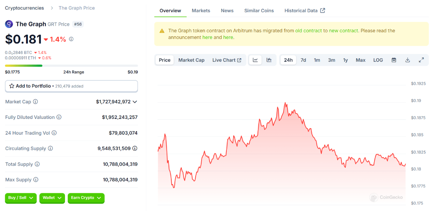Image resolution: width=430 pixels, height=211 pixels.
Task: Click the peak of the price chart line
Action: 285,103
